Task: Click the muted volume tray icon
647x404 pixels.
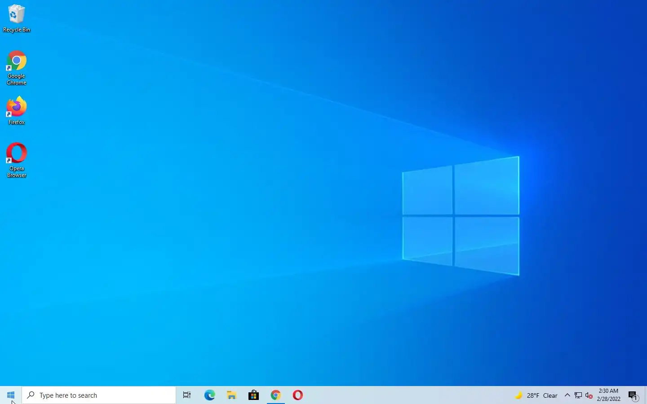Action: tap(589, 395)
